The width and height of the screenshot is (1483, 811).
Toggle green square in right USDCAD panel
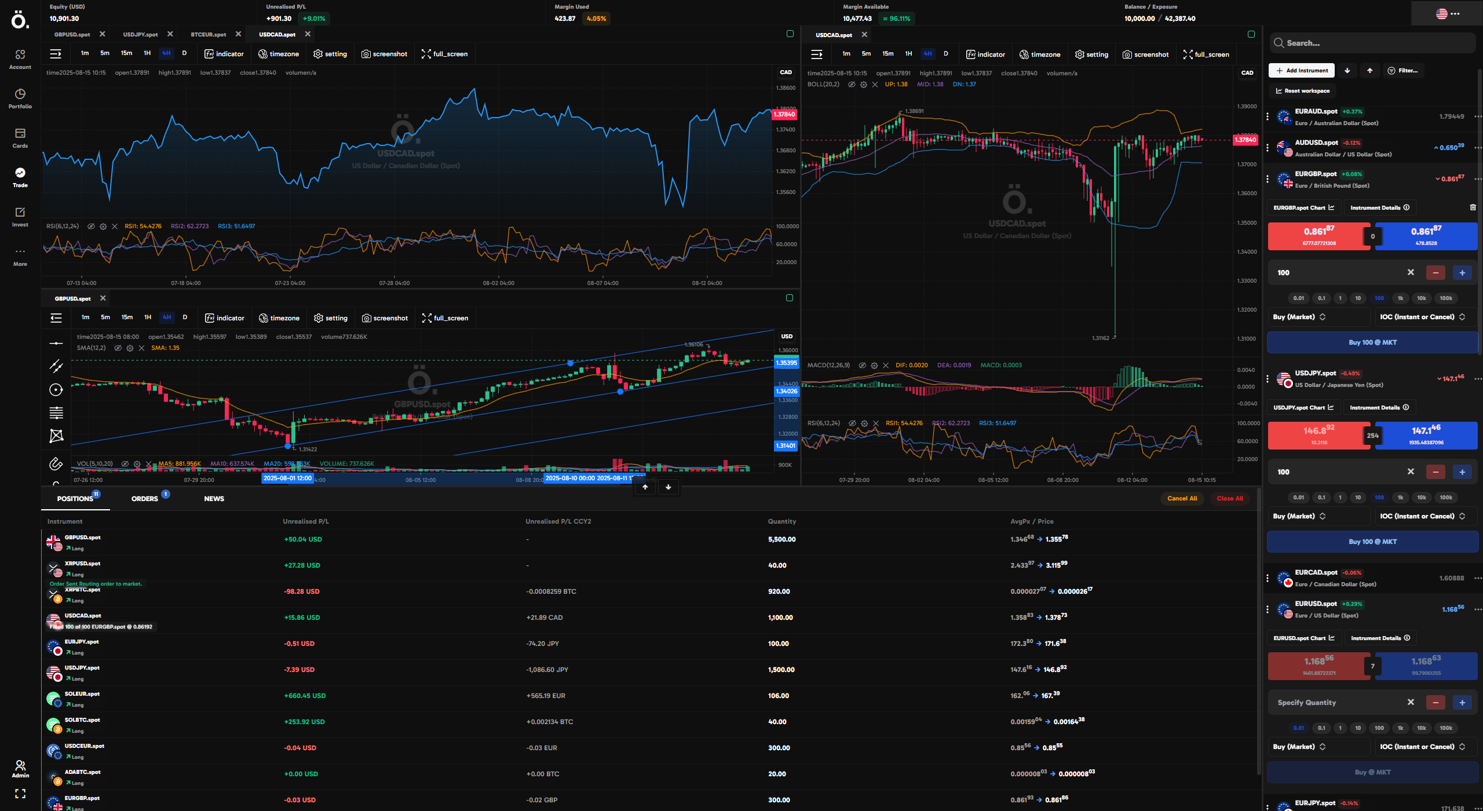click(x=1251, y=34)
